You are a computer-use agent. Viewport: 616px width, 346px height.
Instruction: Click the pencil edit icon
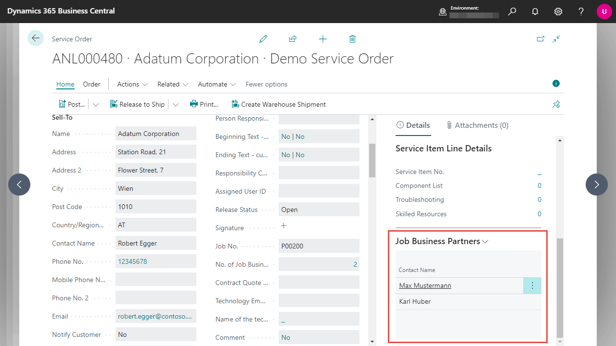click(263, 39)
